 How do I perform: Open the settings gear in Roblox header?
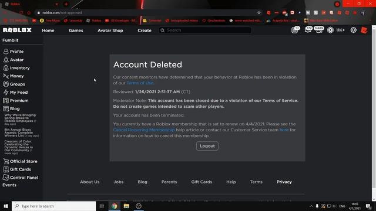coord(354,30)
